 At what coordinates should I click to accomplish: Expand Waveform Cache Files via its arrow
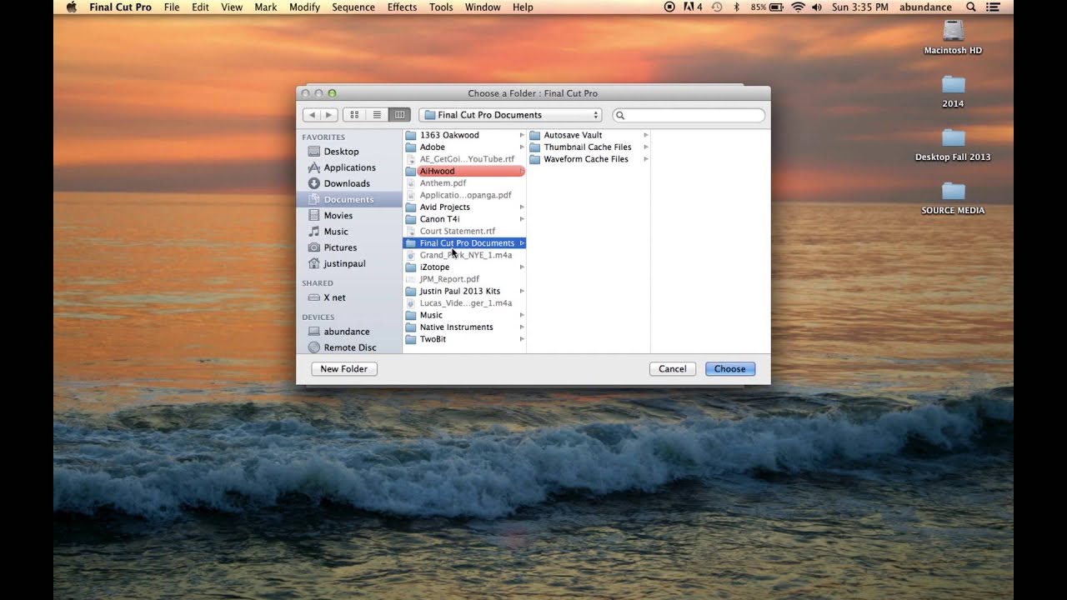[x=645, y=159]
